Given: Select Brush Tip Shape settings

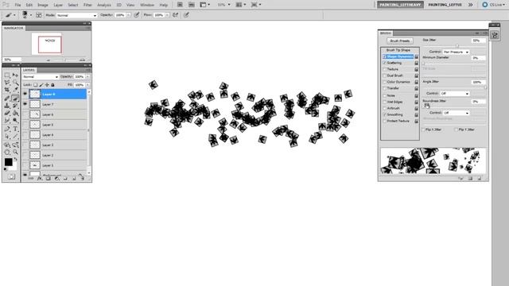Looking at the screenshot, I should pyautogui.click(x=398, y=50).
